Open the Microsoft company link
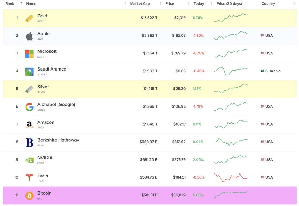This screenshot has height=206, width=299. (47, 51)
